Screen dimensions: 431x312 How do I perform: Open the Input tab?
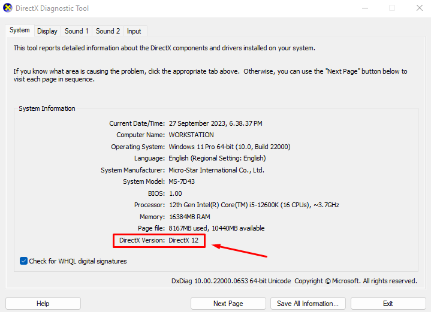[x=134, y=31]
